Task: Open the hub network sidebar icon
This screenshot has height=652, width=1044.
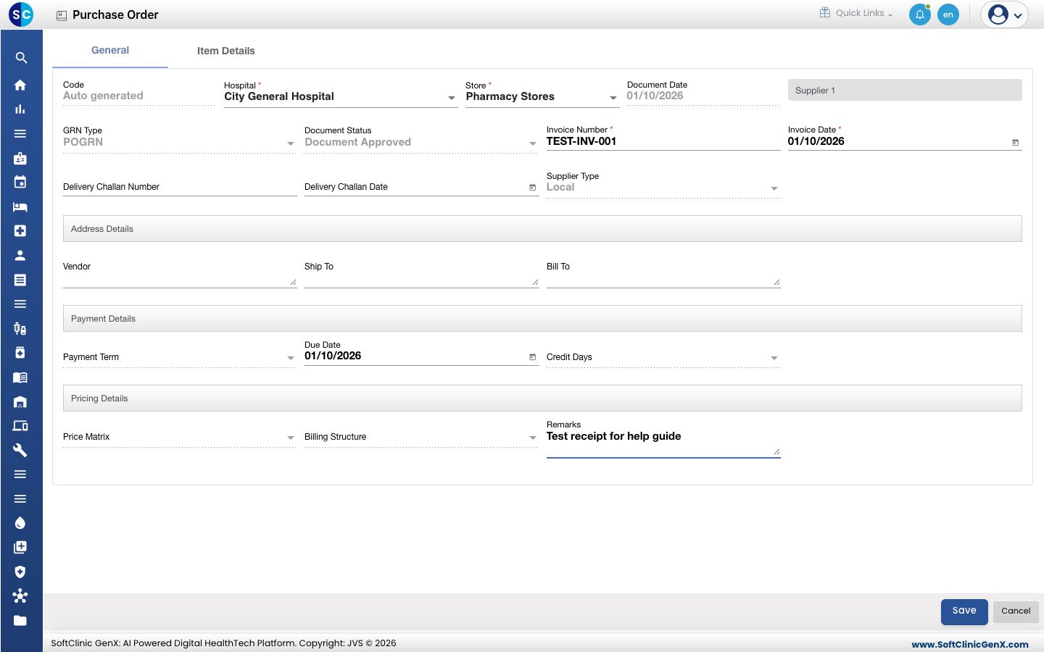Action: [x=20, y=596]
